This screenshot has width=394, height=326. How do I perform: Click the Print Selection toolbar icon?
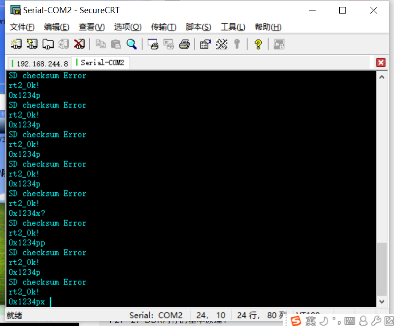[169, 44]
